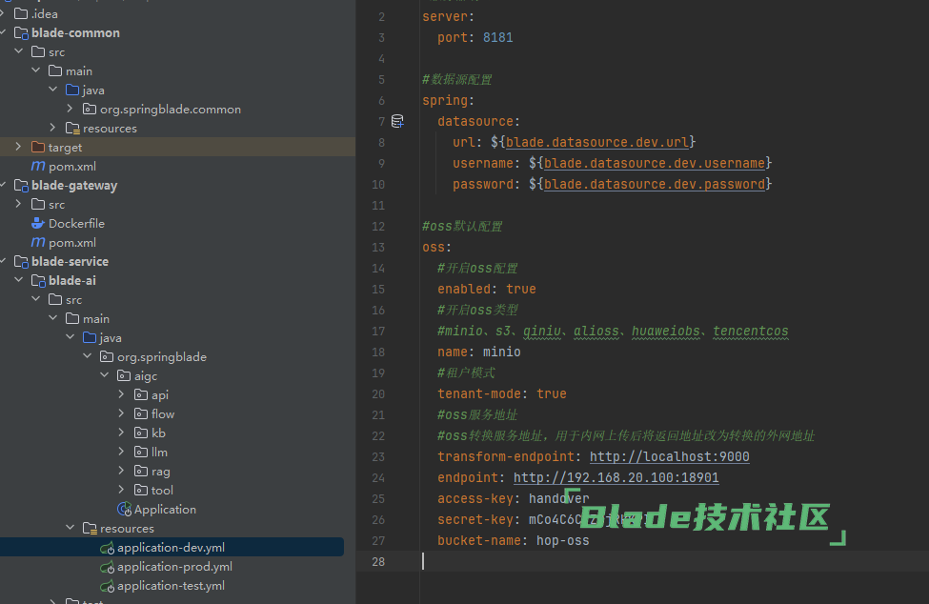Expand the org.springblade.common package

coord(70,109)
